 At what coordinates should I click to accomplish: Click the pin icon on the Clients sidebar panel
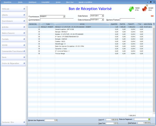point(24,15)
